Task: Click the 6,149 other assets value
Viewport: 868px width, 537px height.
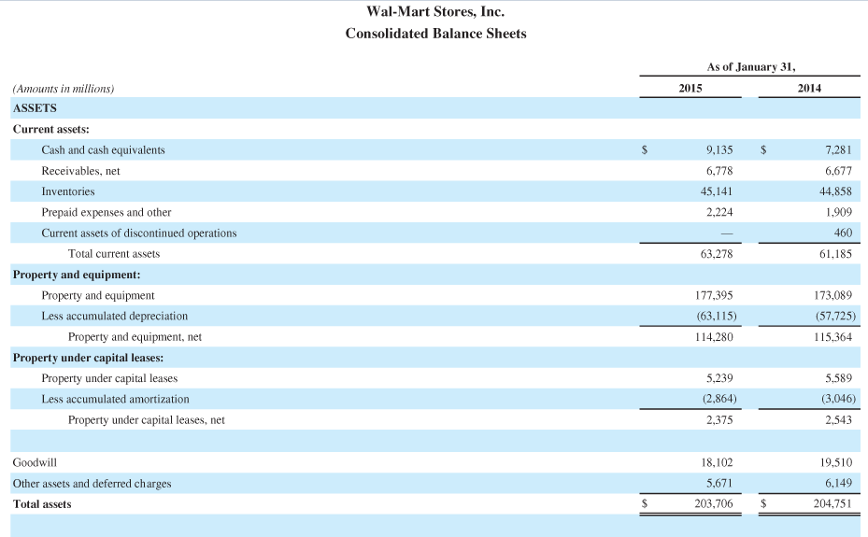Action: (x=838, y=484)
